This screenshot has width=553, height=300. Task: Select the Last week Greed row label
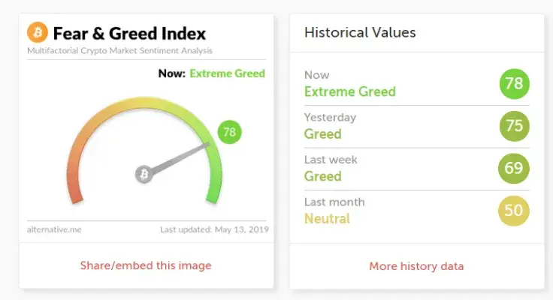coord(323,176)
